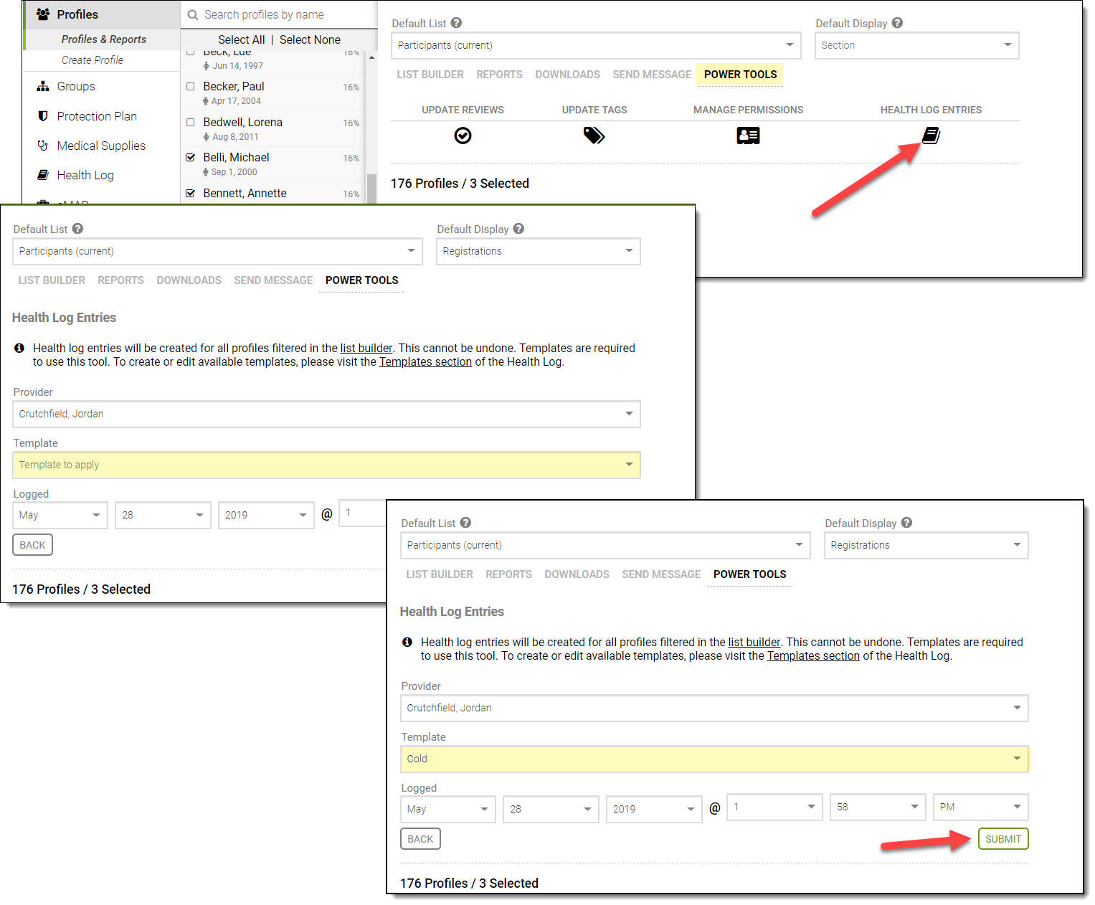This screenshot has height=905, width=1095.
Task: Open the Template dropdown showing Cold
Action: pyautogui.click(x=714, y=759)
